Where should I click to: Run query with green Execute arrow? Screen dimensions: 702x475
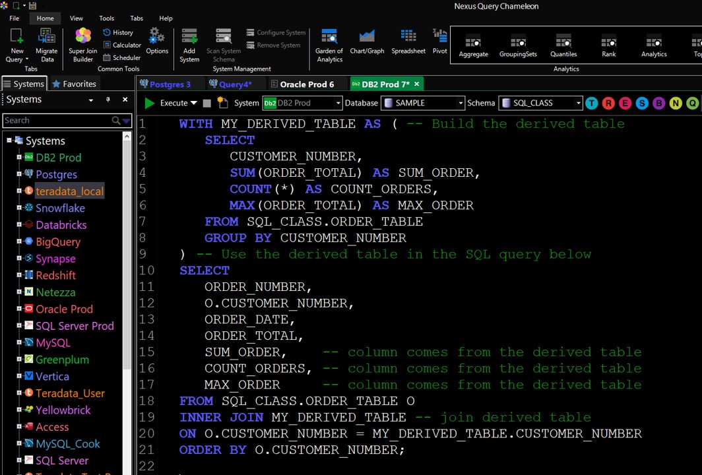pyautogui.click(x=150, y=103)
